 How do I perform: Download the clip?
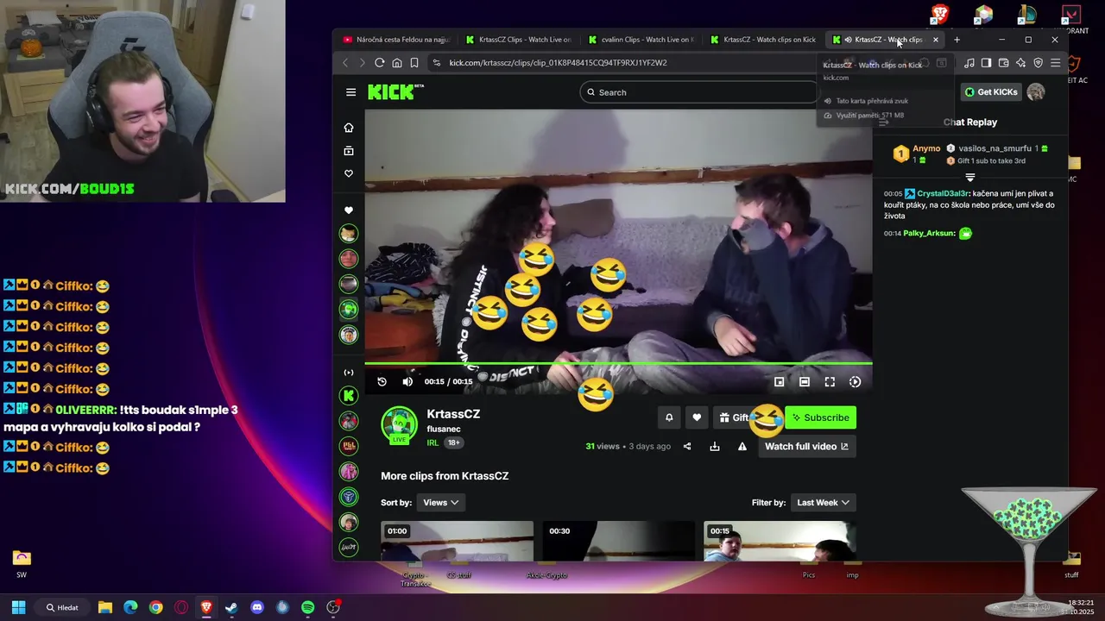(x=715, y=446)
